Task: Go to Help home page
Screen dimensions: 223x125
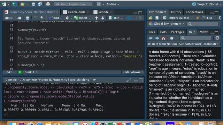Action: point(163,38)
